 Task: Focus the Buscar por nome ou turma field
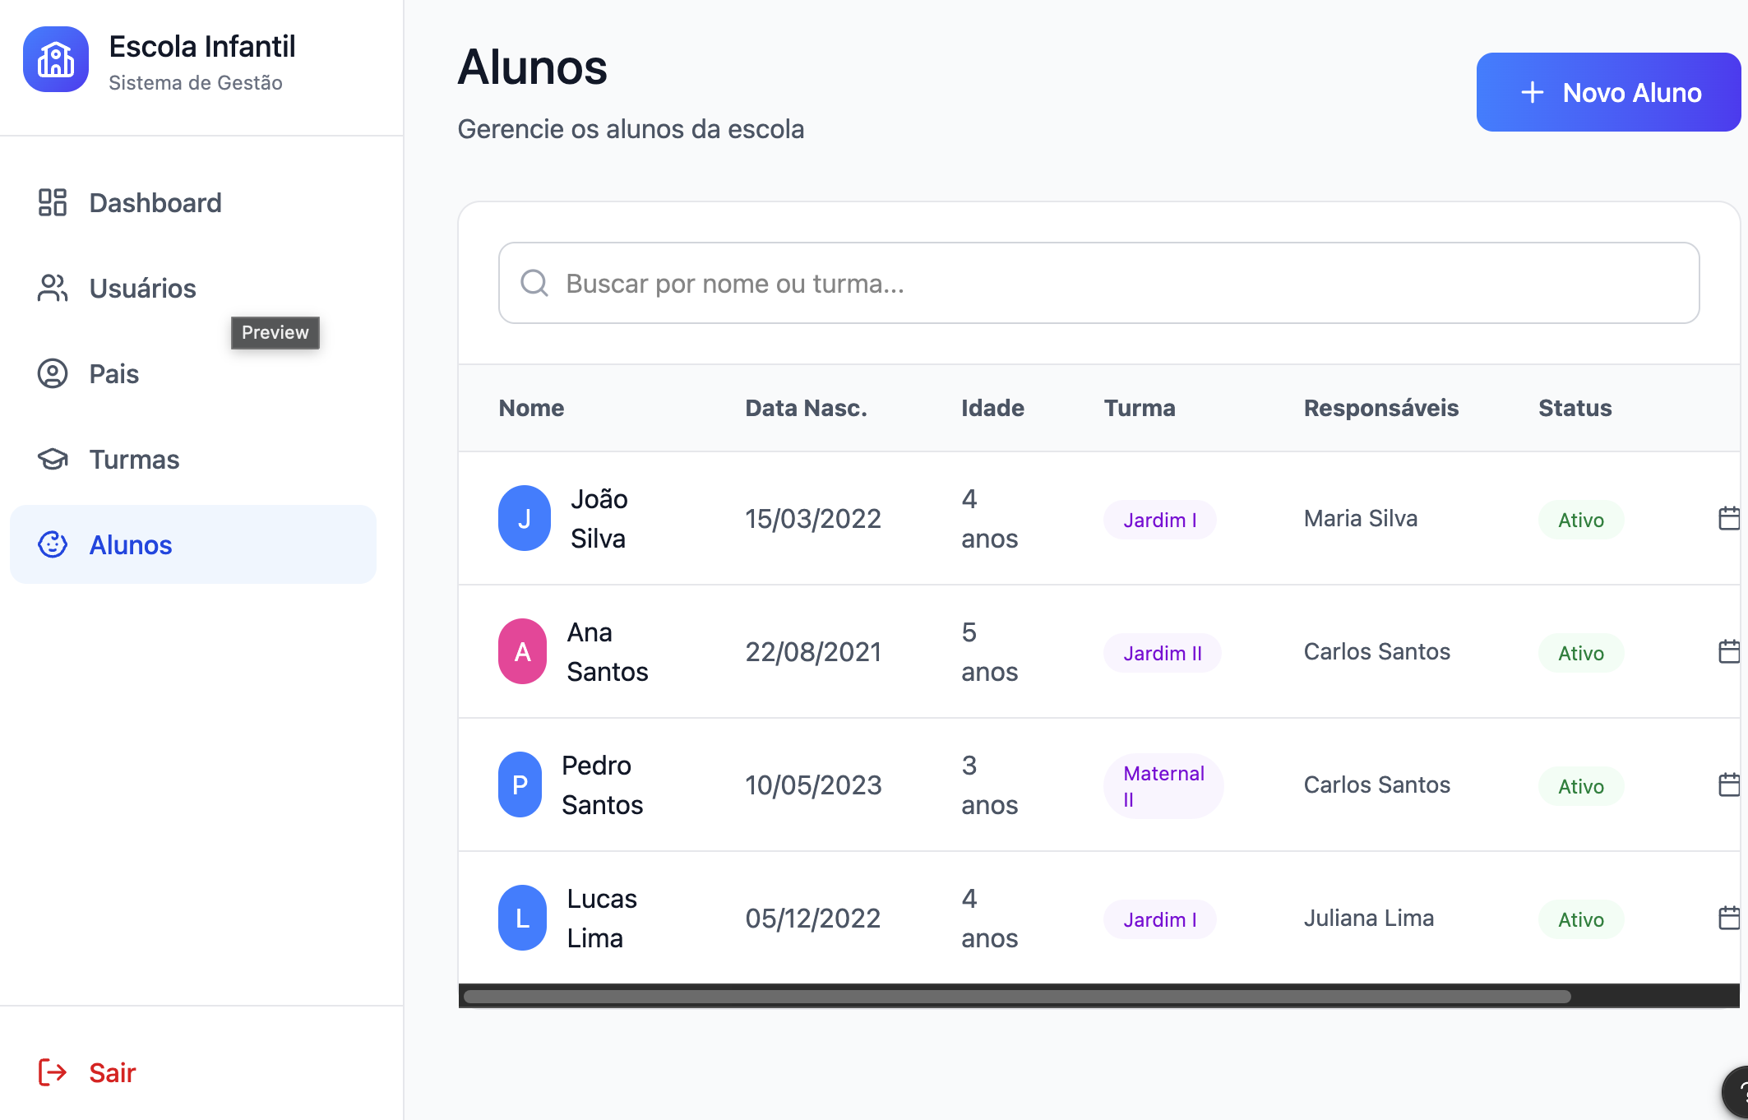[1099, 283]
